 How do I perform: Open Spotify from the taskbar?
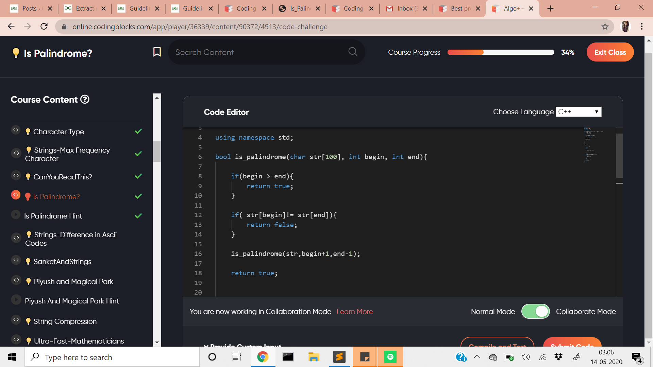[390, 357]
